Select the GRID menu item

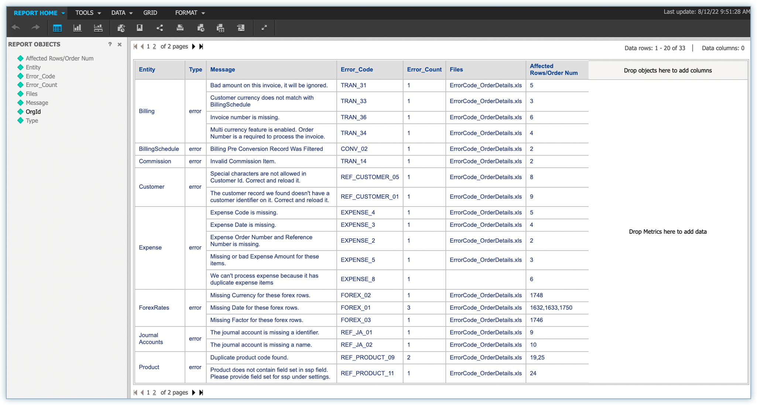[150, 13]
